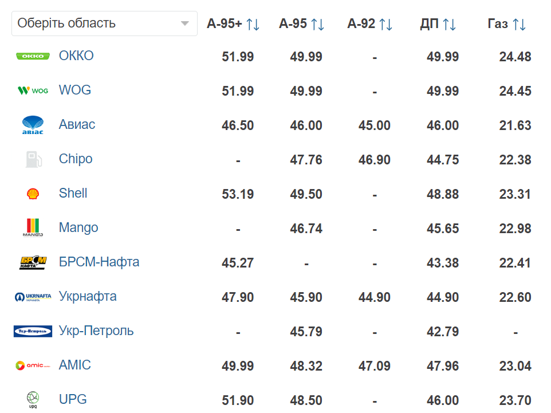The image size is (551, 413).
Task: Open the Chipo station link
Action: pos(76,159)
